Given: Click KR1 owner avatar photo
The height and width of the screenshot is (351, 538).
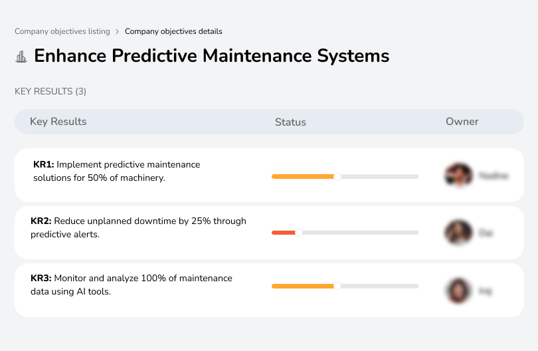Looking at the screenshot, I should coord(459,175).
